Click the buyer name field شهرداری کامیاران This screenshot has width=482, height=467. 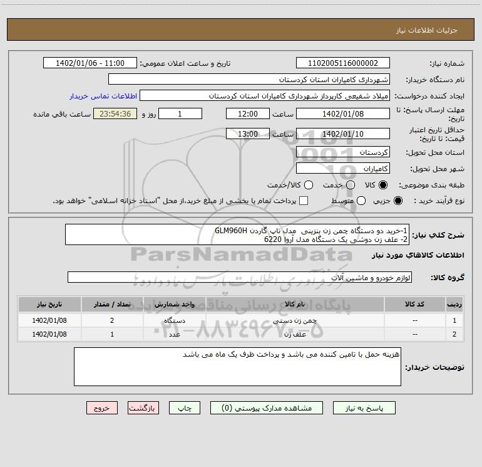(249, 79)
